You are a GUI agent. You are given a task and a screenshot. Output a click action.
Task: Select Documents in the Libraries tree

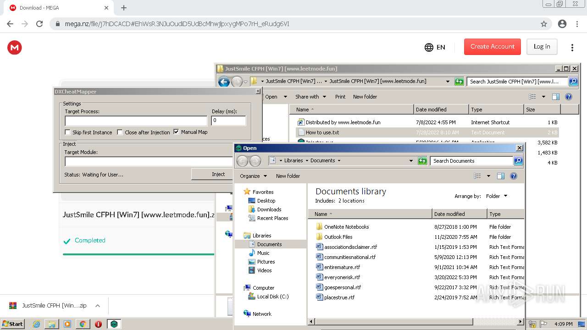click(271, 244)
